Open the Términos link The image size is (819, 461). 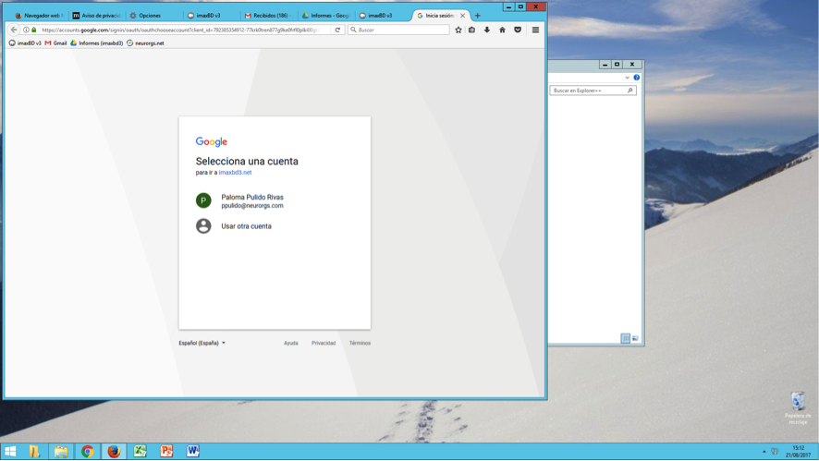click(x=360, y=343)
